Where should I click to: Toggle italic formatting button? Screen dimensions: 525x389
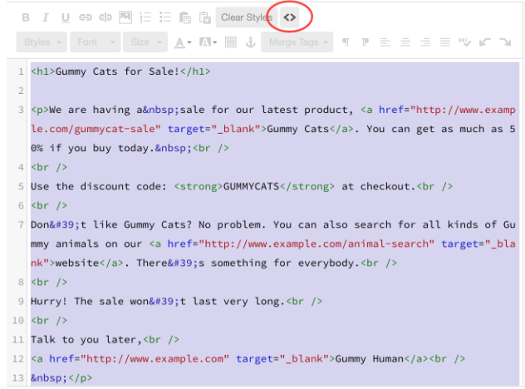45,17
